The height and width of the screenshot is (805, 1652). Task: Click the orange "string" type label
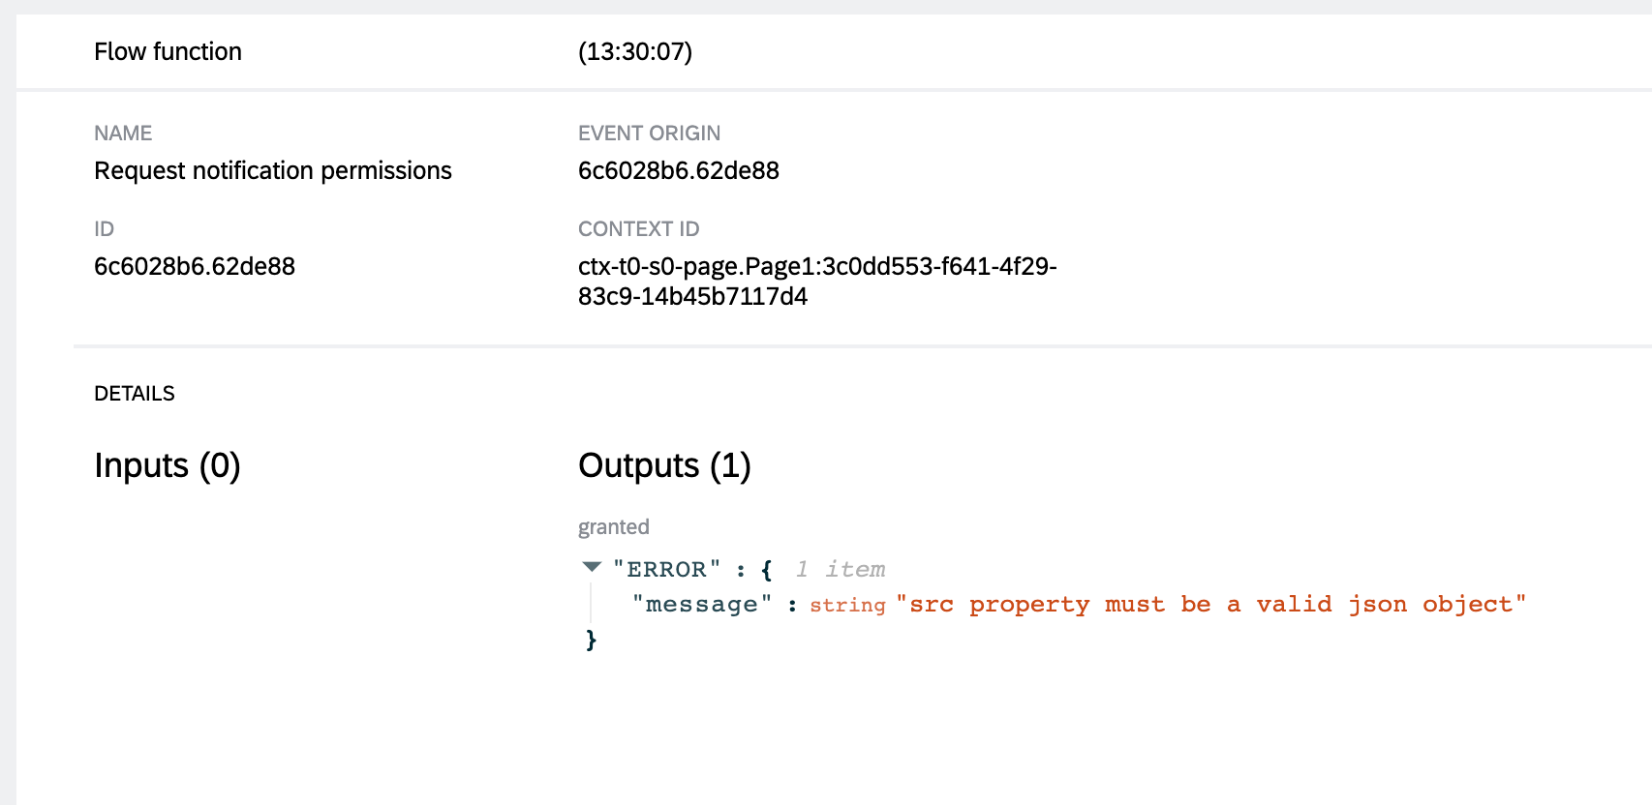coord(847,606)
